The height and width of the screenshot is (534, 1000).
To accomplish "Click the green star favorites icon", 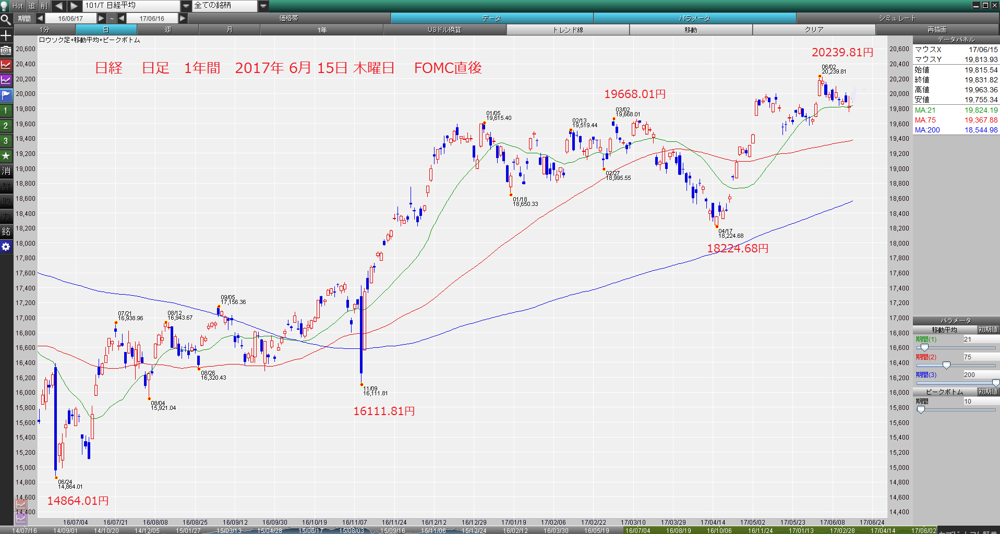I will 6,156.
